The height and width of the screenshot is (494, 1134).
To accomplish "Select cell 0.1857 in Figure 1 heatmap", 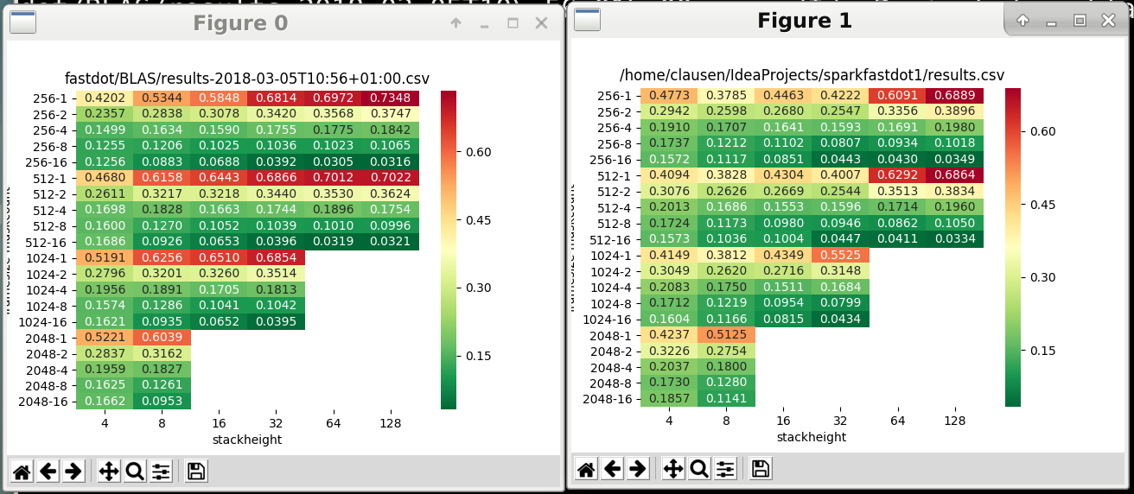I will click(669, 399).
